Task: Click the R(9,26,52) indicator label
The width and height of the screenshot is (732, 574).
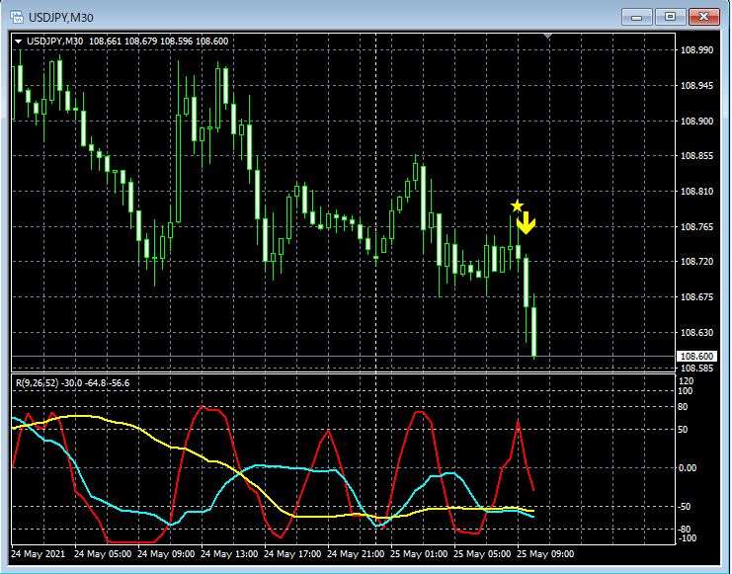Action: coord(38,383)
